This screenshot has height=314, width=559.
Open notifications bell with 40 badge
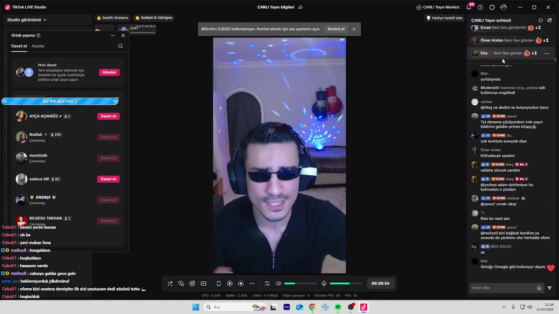[469, 7]
